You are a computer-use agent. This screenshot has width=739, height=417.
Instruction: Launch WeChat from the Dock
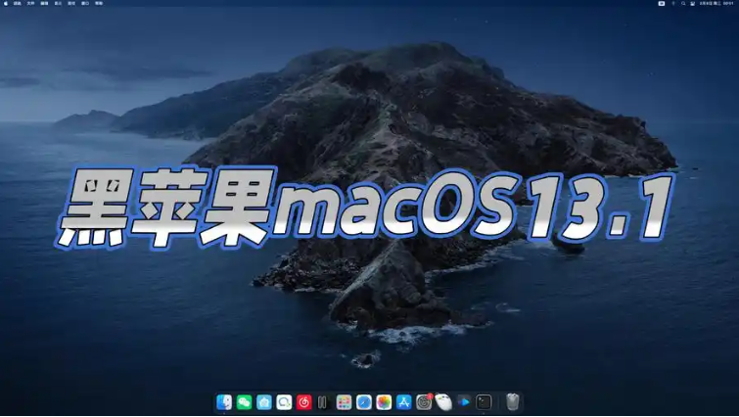[x=244, y=402]
